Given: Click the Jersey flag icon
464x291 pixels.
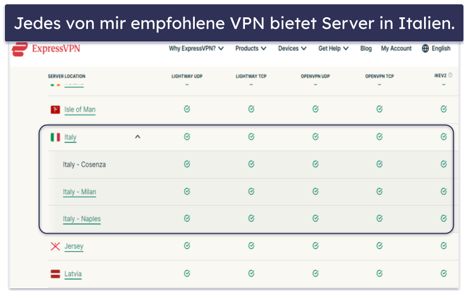Looking at the screenshot, I should (56, 246).
